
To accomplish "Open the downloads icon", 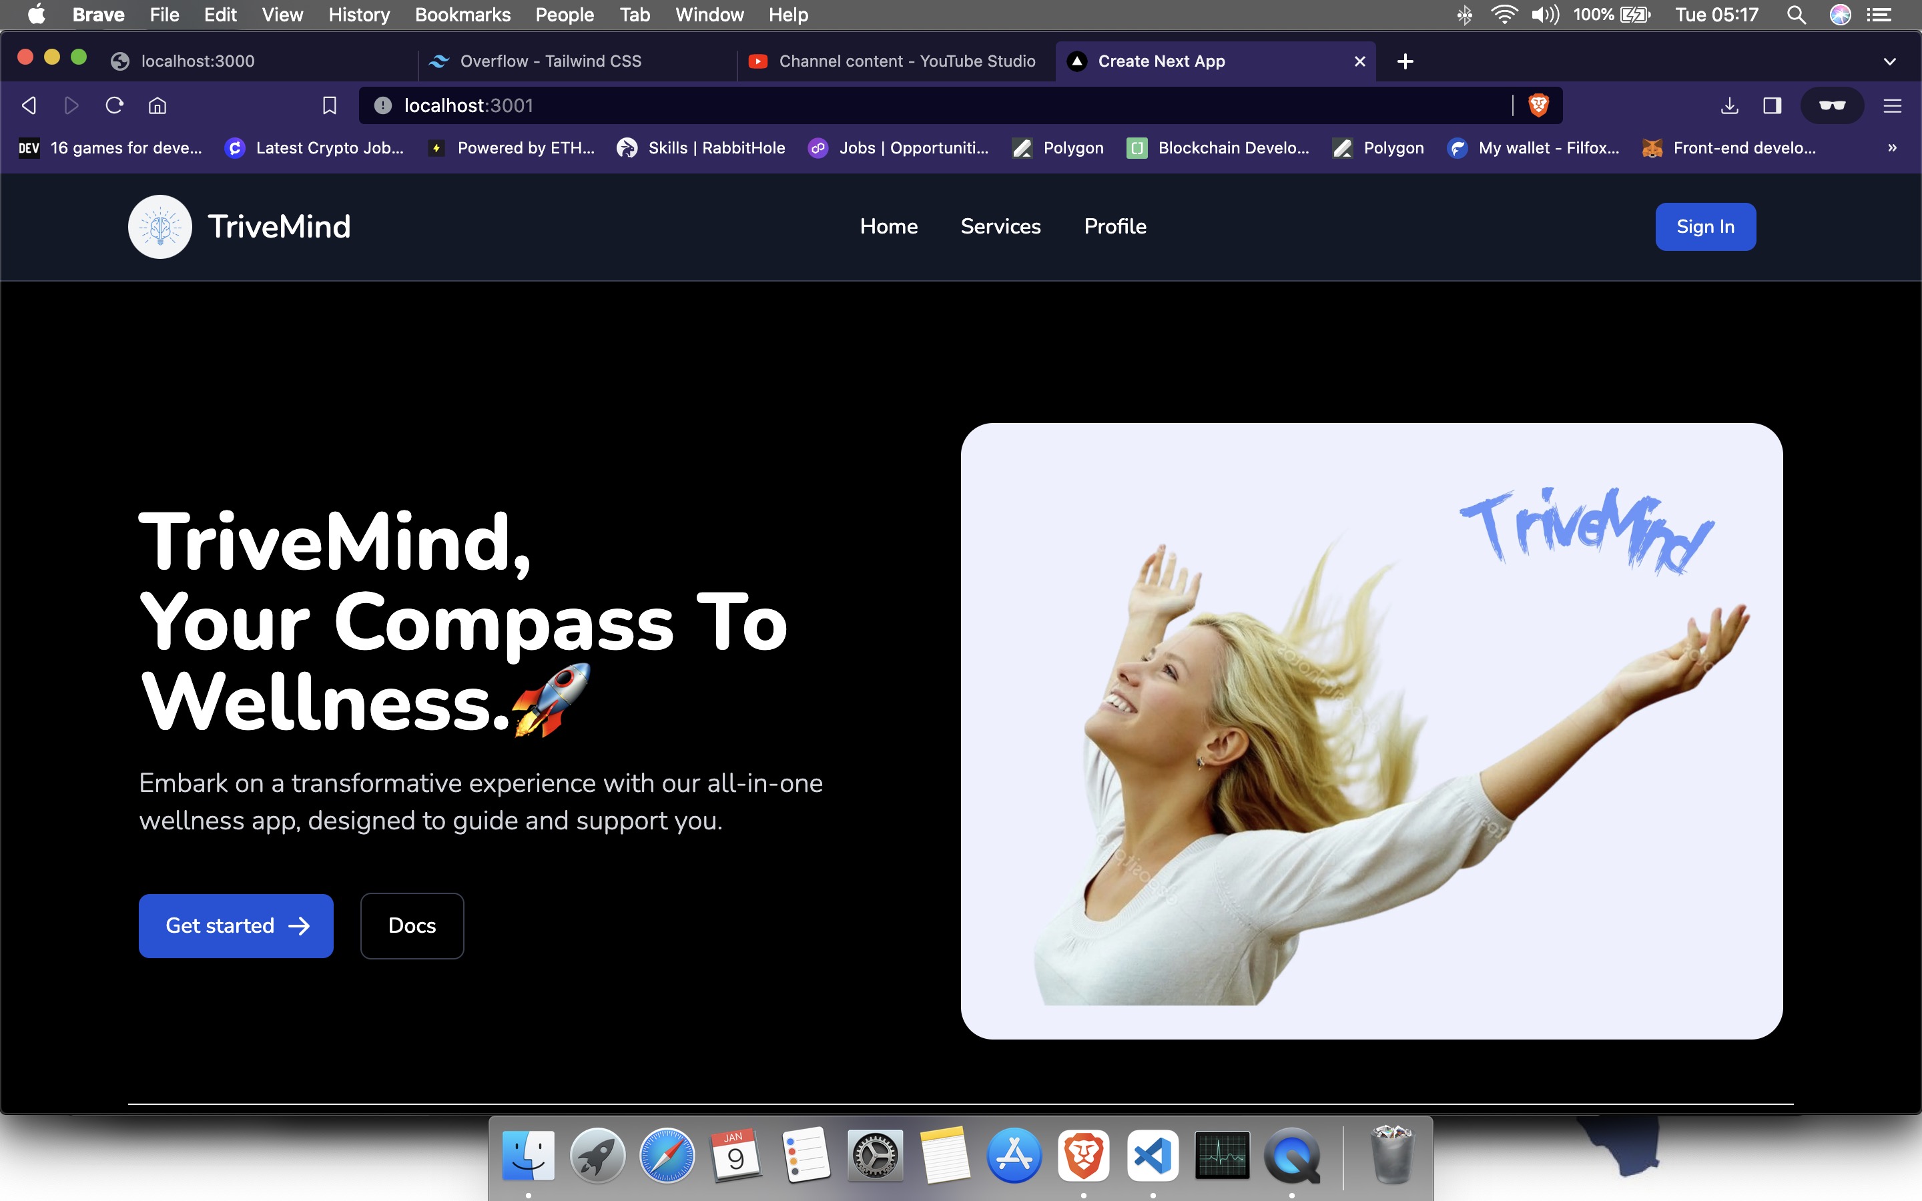I will 1729,105.
